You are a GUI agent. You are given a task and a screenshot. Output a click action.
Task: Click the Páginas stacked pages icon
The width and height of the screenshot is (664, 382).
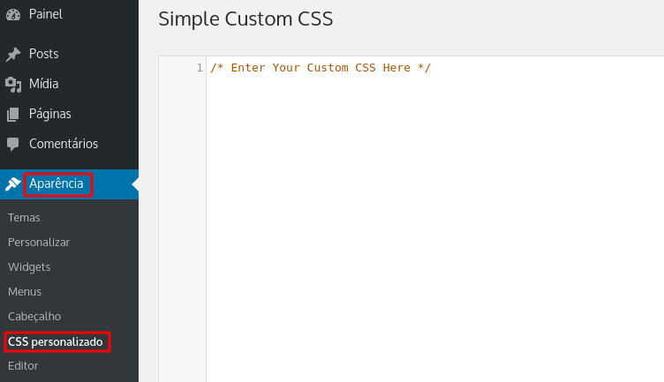13,114
